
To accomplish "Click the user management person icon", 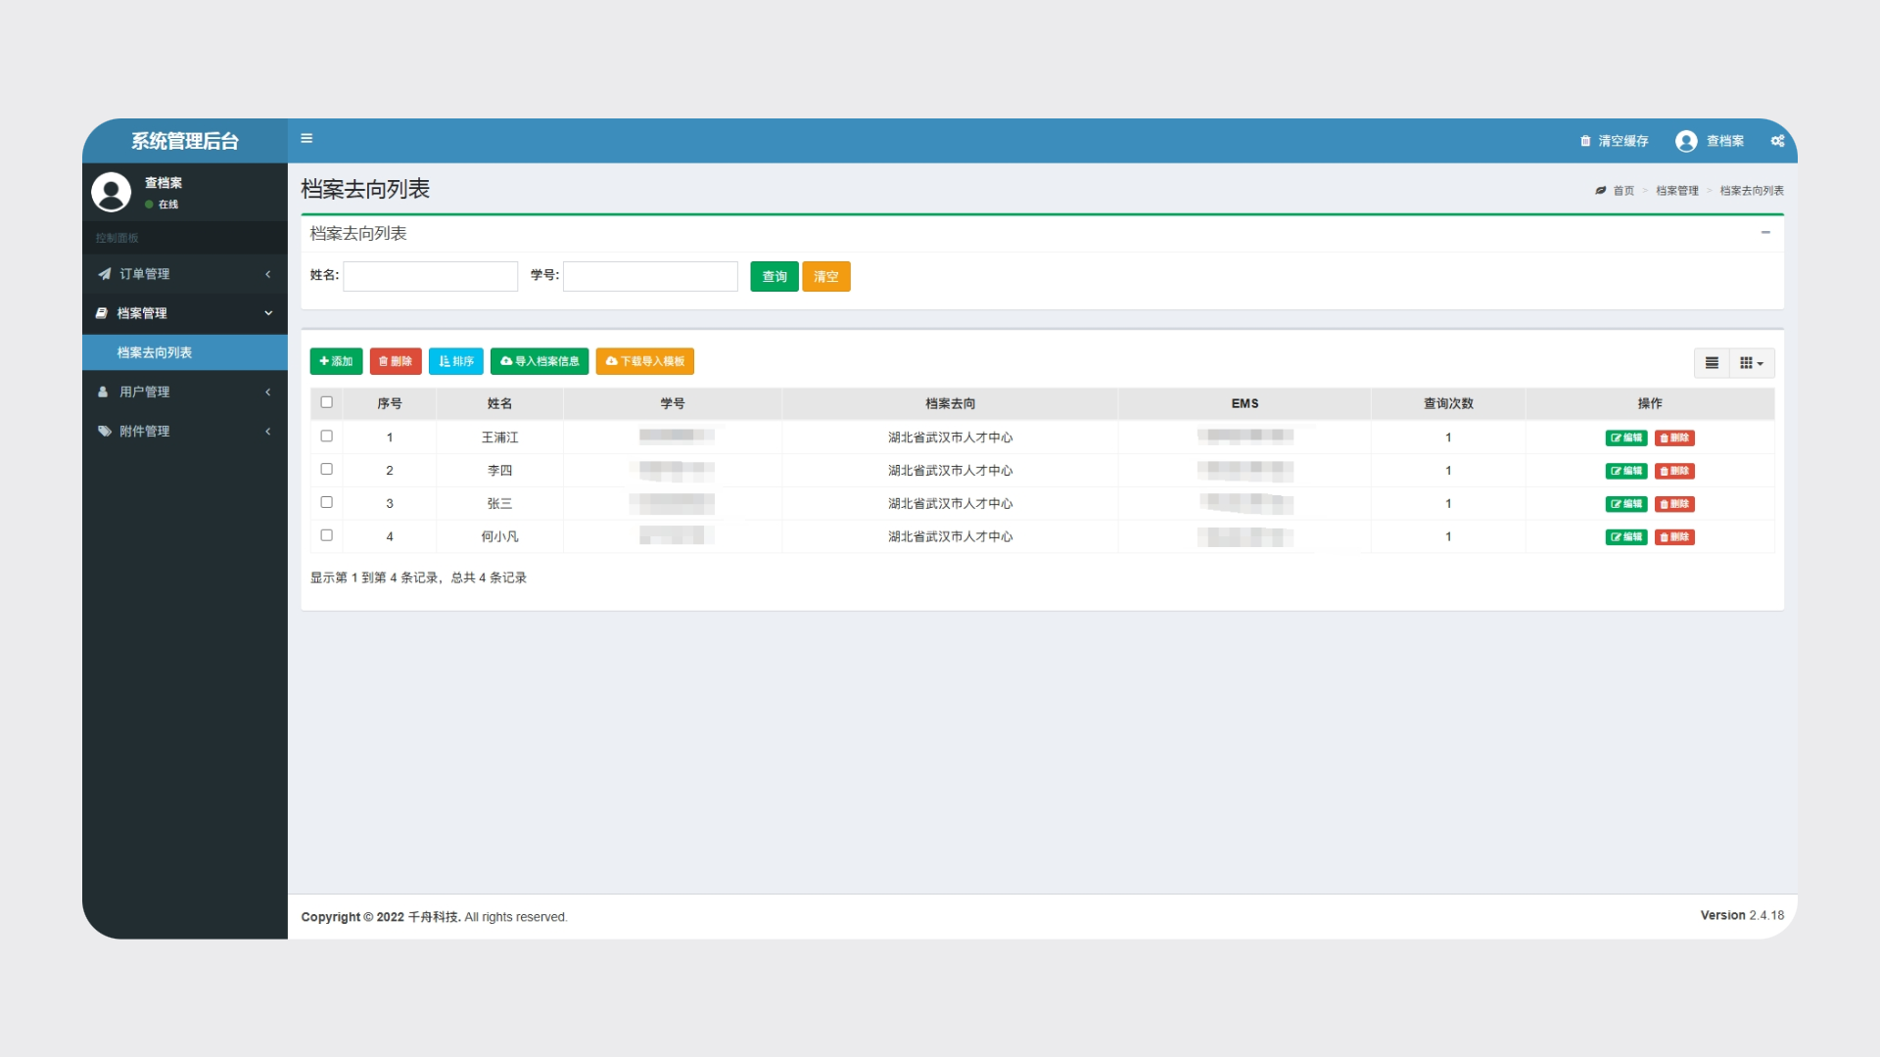I will pyautogui.click(x=103, y=391).
